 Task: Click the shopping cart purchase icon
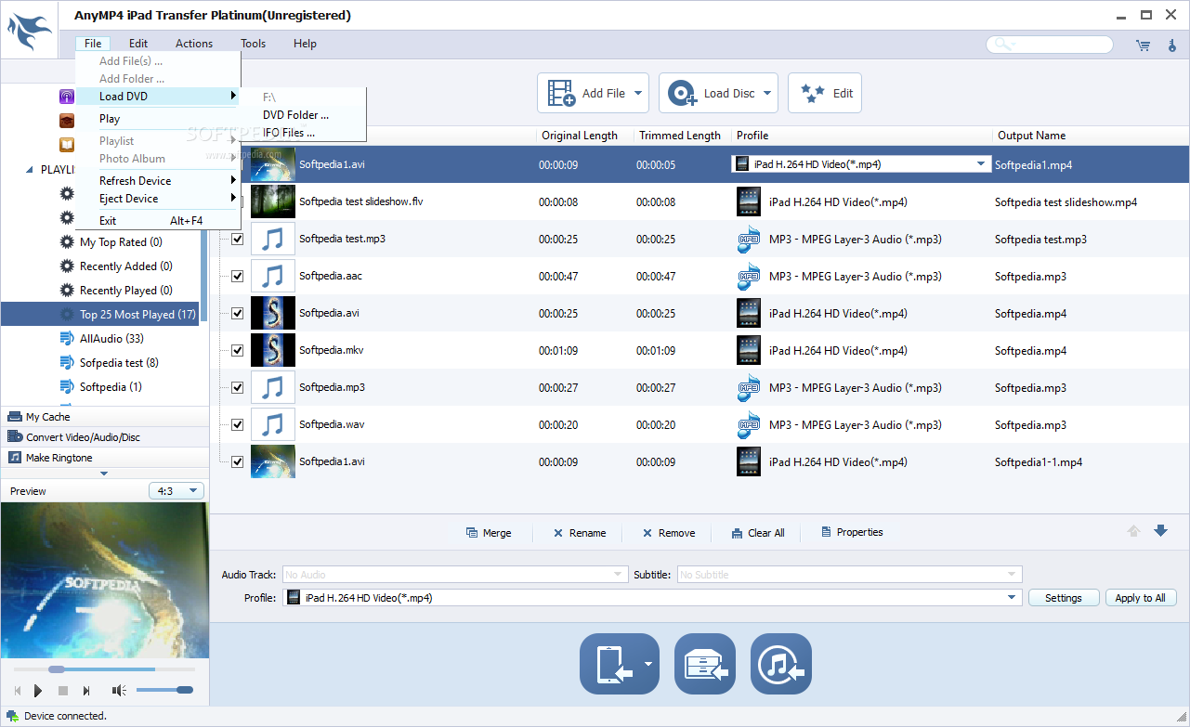click(x=1143, y=45)
